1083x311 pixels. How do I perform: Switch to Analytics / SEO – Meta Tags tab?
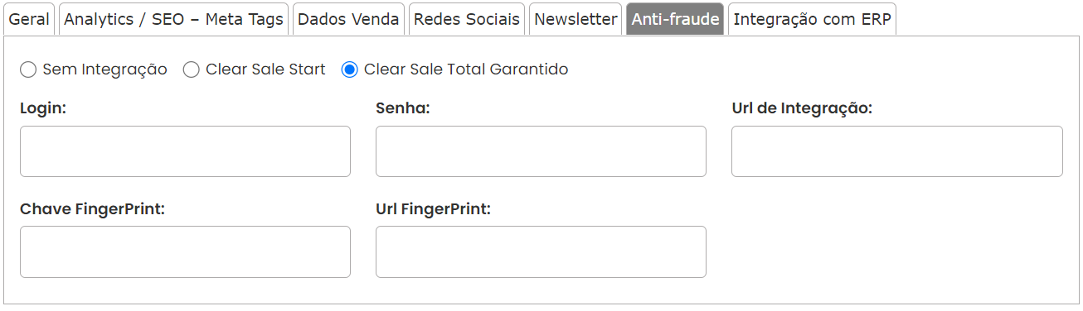pos(174,19)
